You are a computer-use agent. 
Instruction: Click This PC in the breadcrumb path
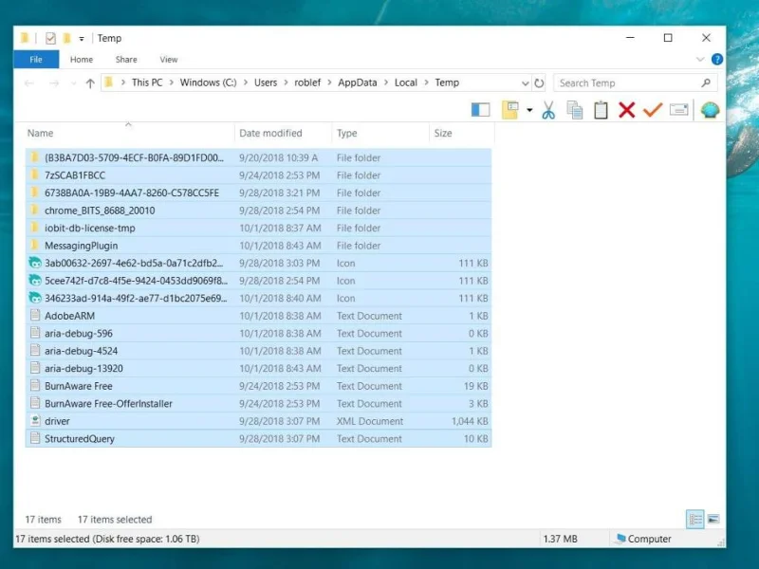147,83
